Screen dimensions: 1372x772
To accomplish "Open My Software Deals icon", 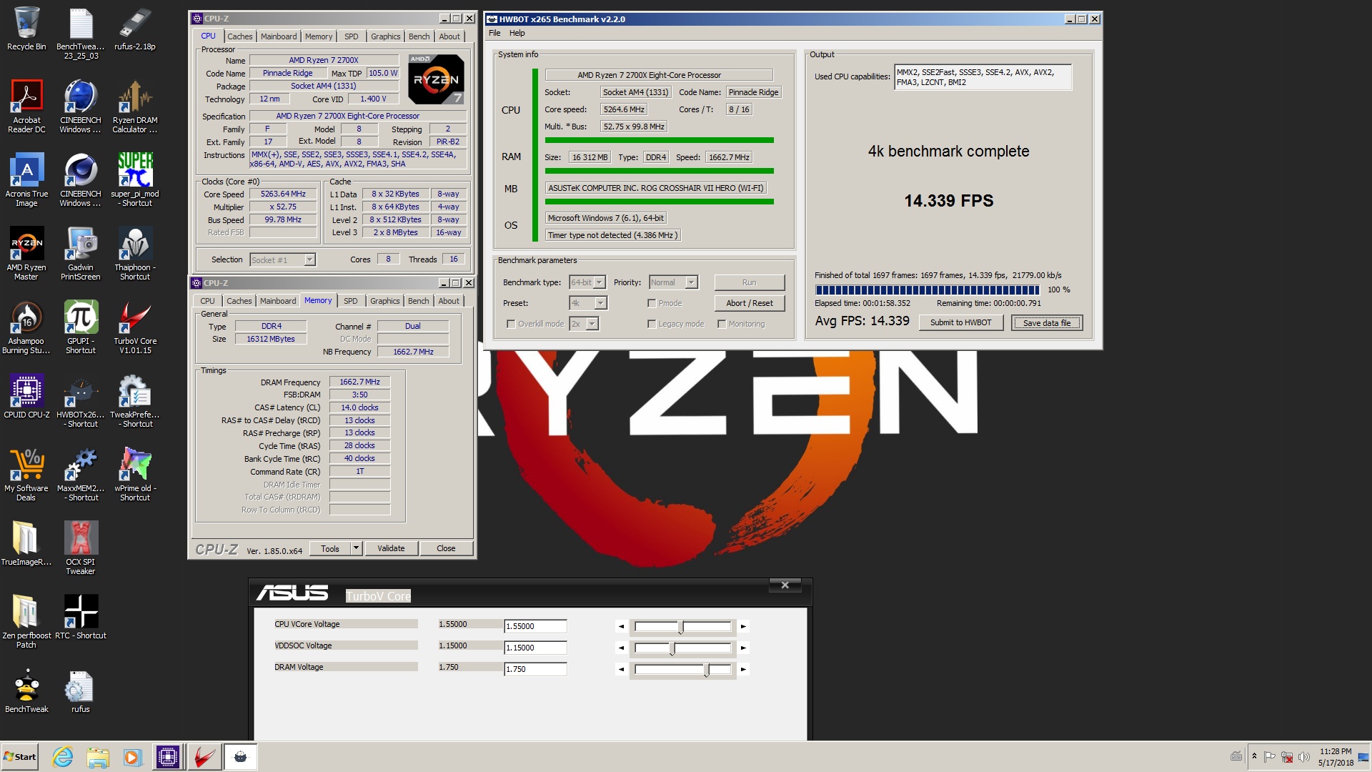I will pyautogui.click(x=26, y=475).
